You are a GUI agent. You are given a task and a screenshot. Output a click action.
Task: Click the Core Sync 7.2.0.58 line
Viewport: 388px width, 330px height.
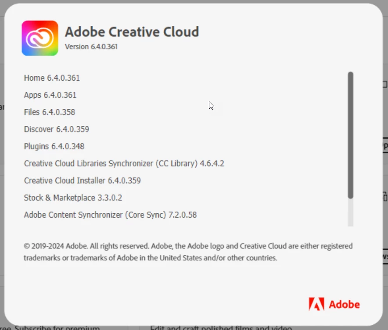(x=110, y=215)
